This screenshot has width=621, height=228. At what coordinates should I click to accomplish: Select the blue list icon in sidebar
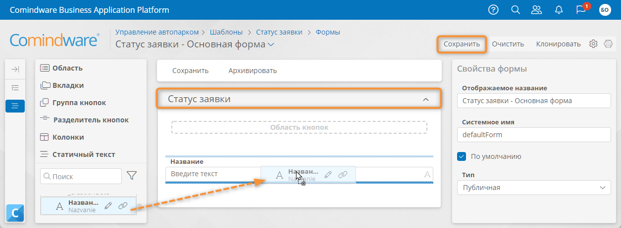(x=15, y=106)
